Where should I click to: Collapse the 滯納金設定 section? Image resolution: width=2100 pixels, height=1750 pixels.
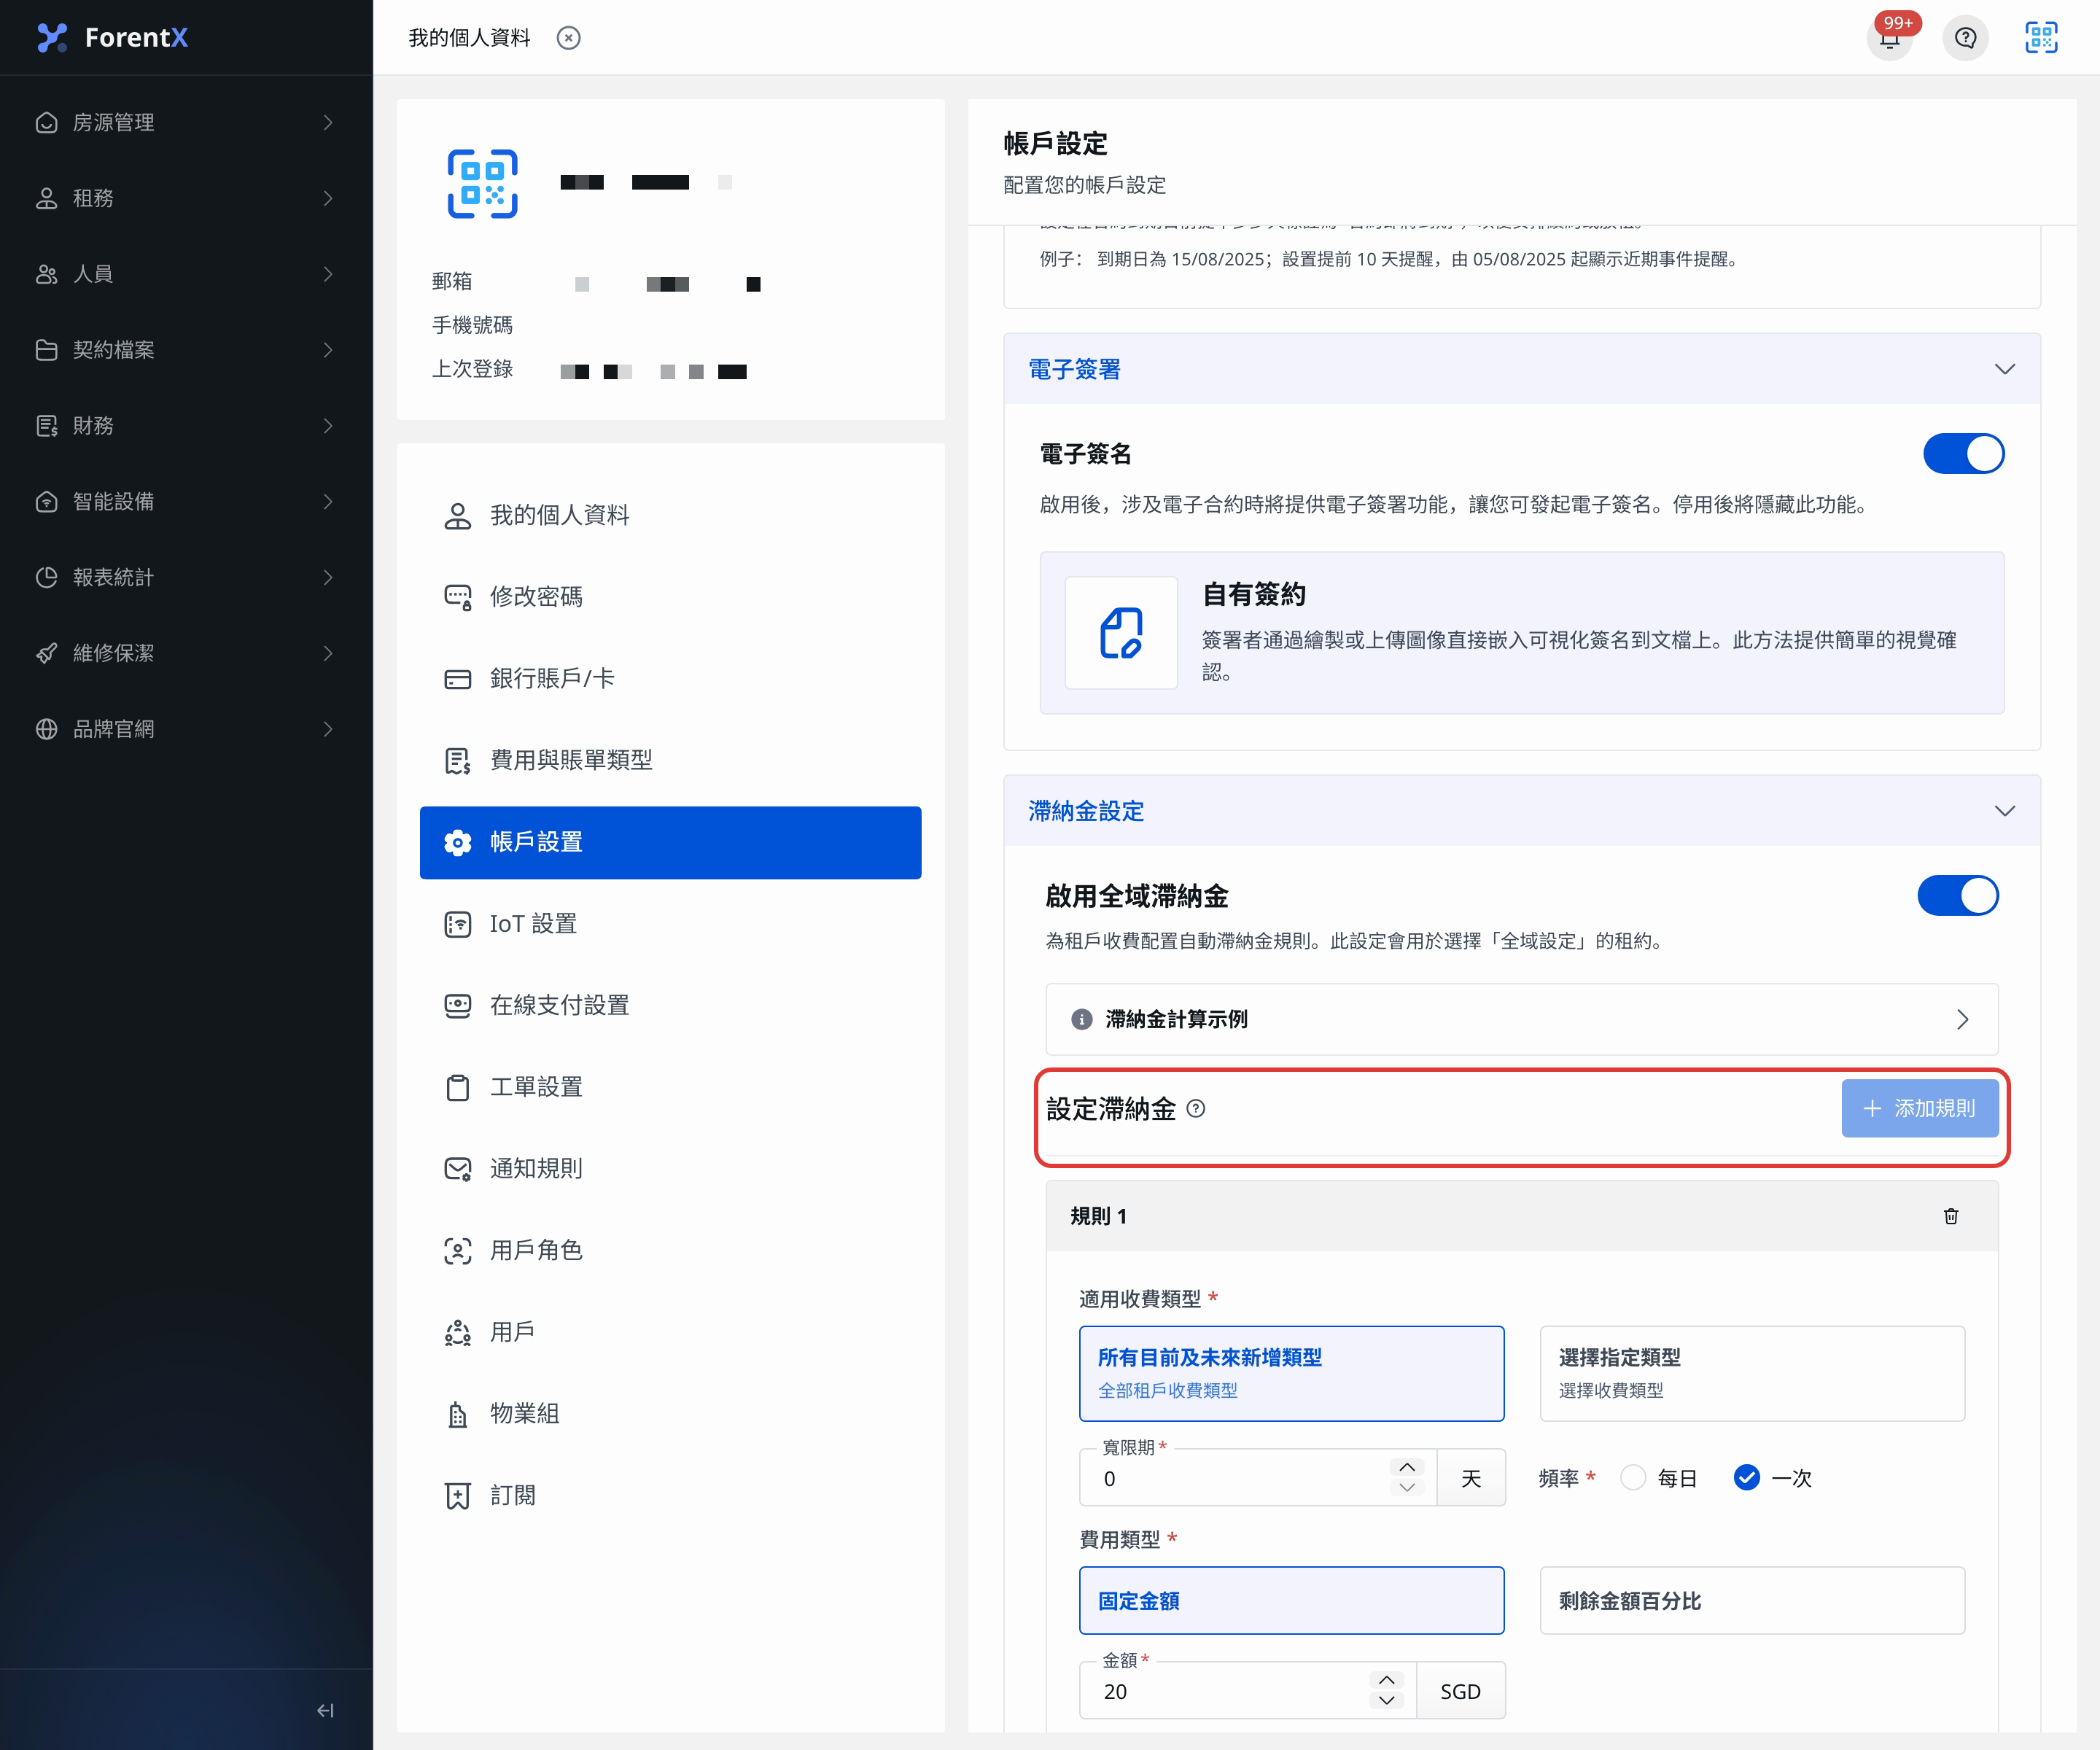2004,811
